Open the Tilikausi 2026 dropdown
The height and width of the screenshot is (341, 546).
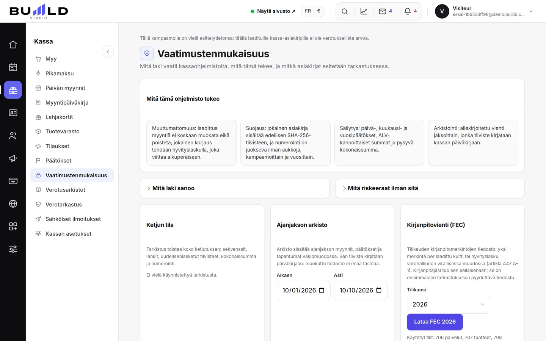pos(449,304)
